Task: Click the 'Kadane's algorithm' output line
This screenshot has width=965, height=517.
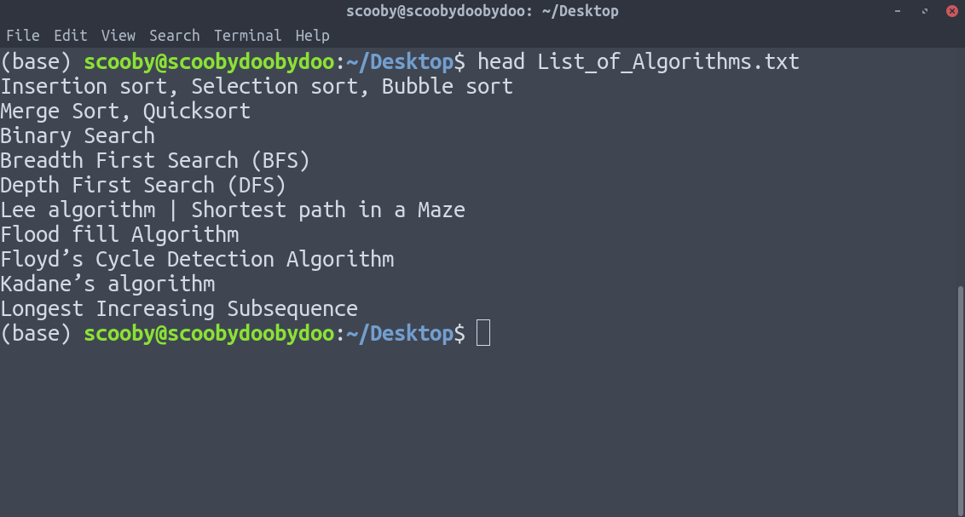Action: (x=107, y=284)
